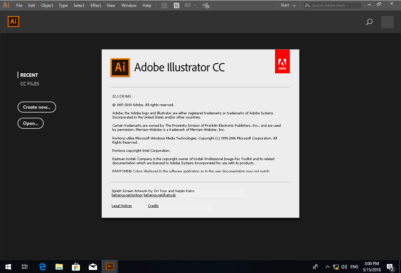401x273 pixels.
Task: Click the Ai logo in About dialog
Action: pos(120,67)
